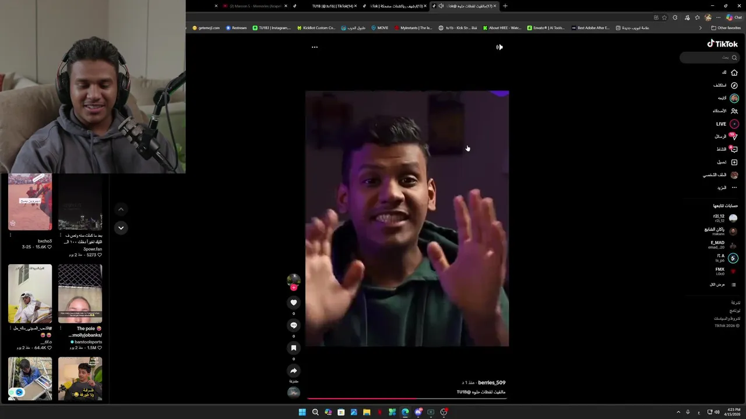
Task: Open File Explorer from the taskbar
Action: point(367,412)
